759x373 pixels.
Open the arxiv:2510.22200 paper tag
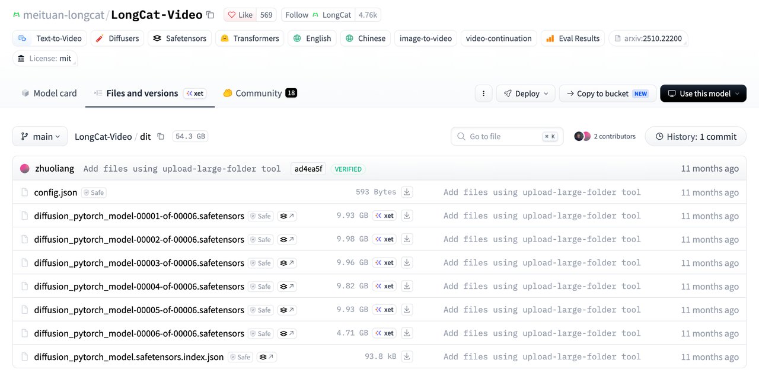648,38
